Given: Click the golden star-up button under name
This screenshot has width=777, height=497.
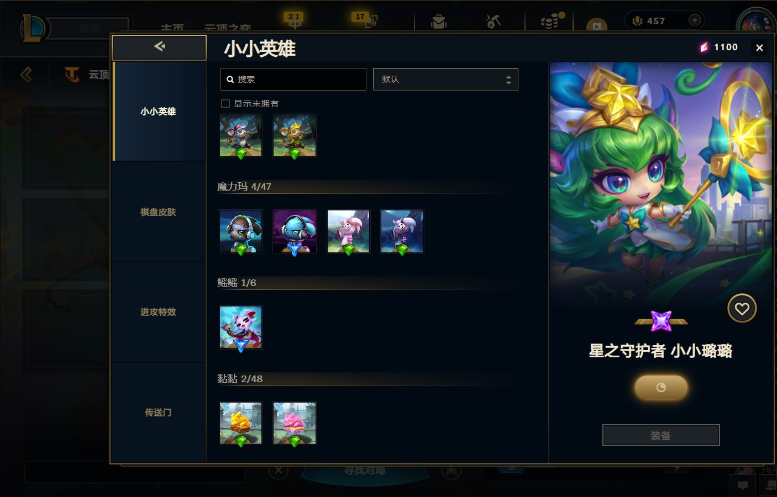Looking at the screenshot, I should tap(661, 388).
